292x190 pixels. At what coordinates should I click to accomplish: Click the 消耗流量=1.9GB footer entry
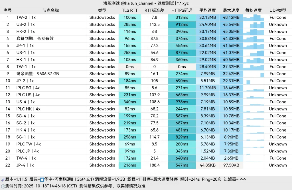click(110, 179)
